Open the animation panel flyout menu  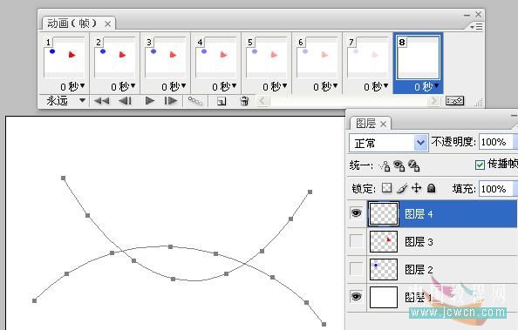tap(476, 27)
